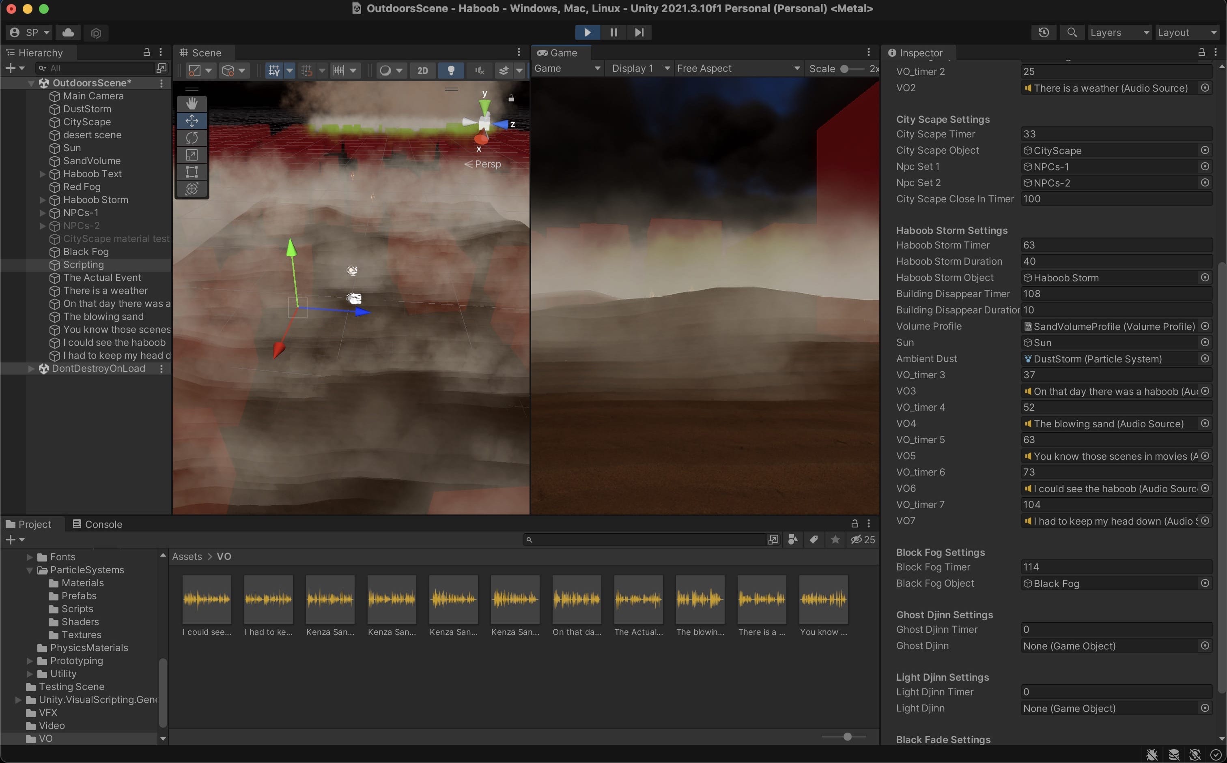Lock the Inspector panel
This screenshot has width=1227, height=763.
point(1201,52)
